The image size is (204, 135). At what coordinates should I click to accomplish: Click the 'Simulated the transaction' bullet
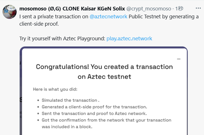70,100
